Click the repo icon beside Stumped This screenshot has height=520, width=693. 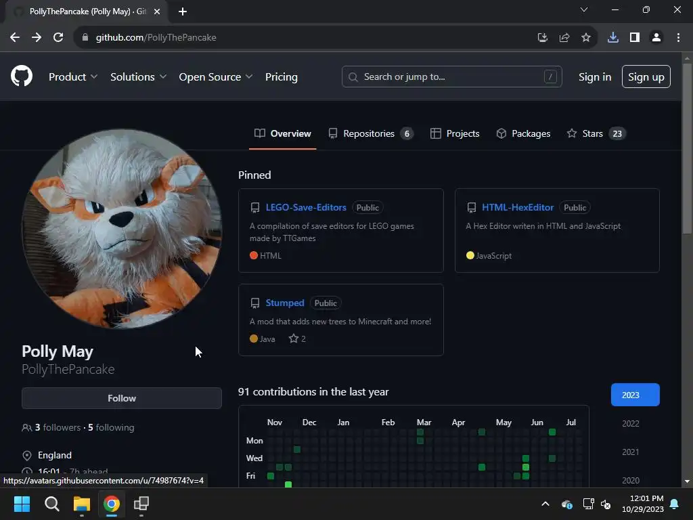pyautogui.click(x=255, y=303)
